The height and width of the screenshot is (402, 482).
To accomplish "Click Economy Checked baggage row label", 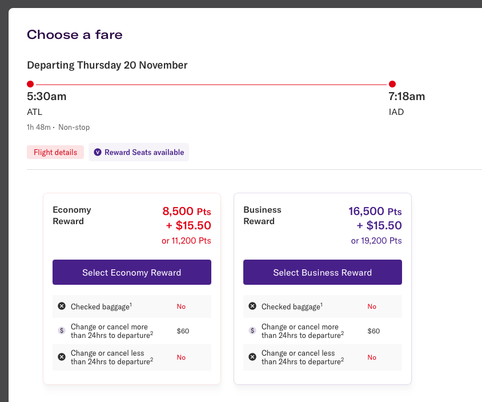I will coord(101,307).
